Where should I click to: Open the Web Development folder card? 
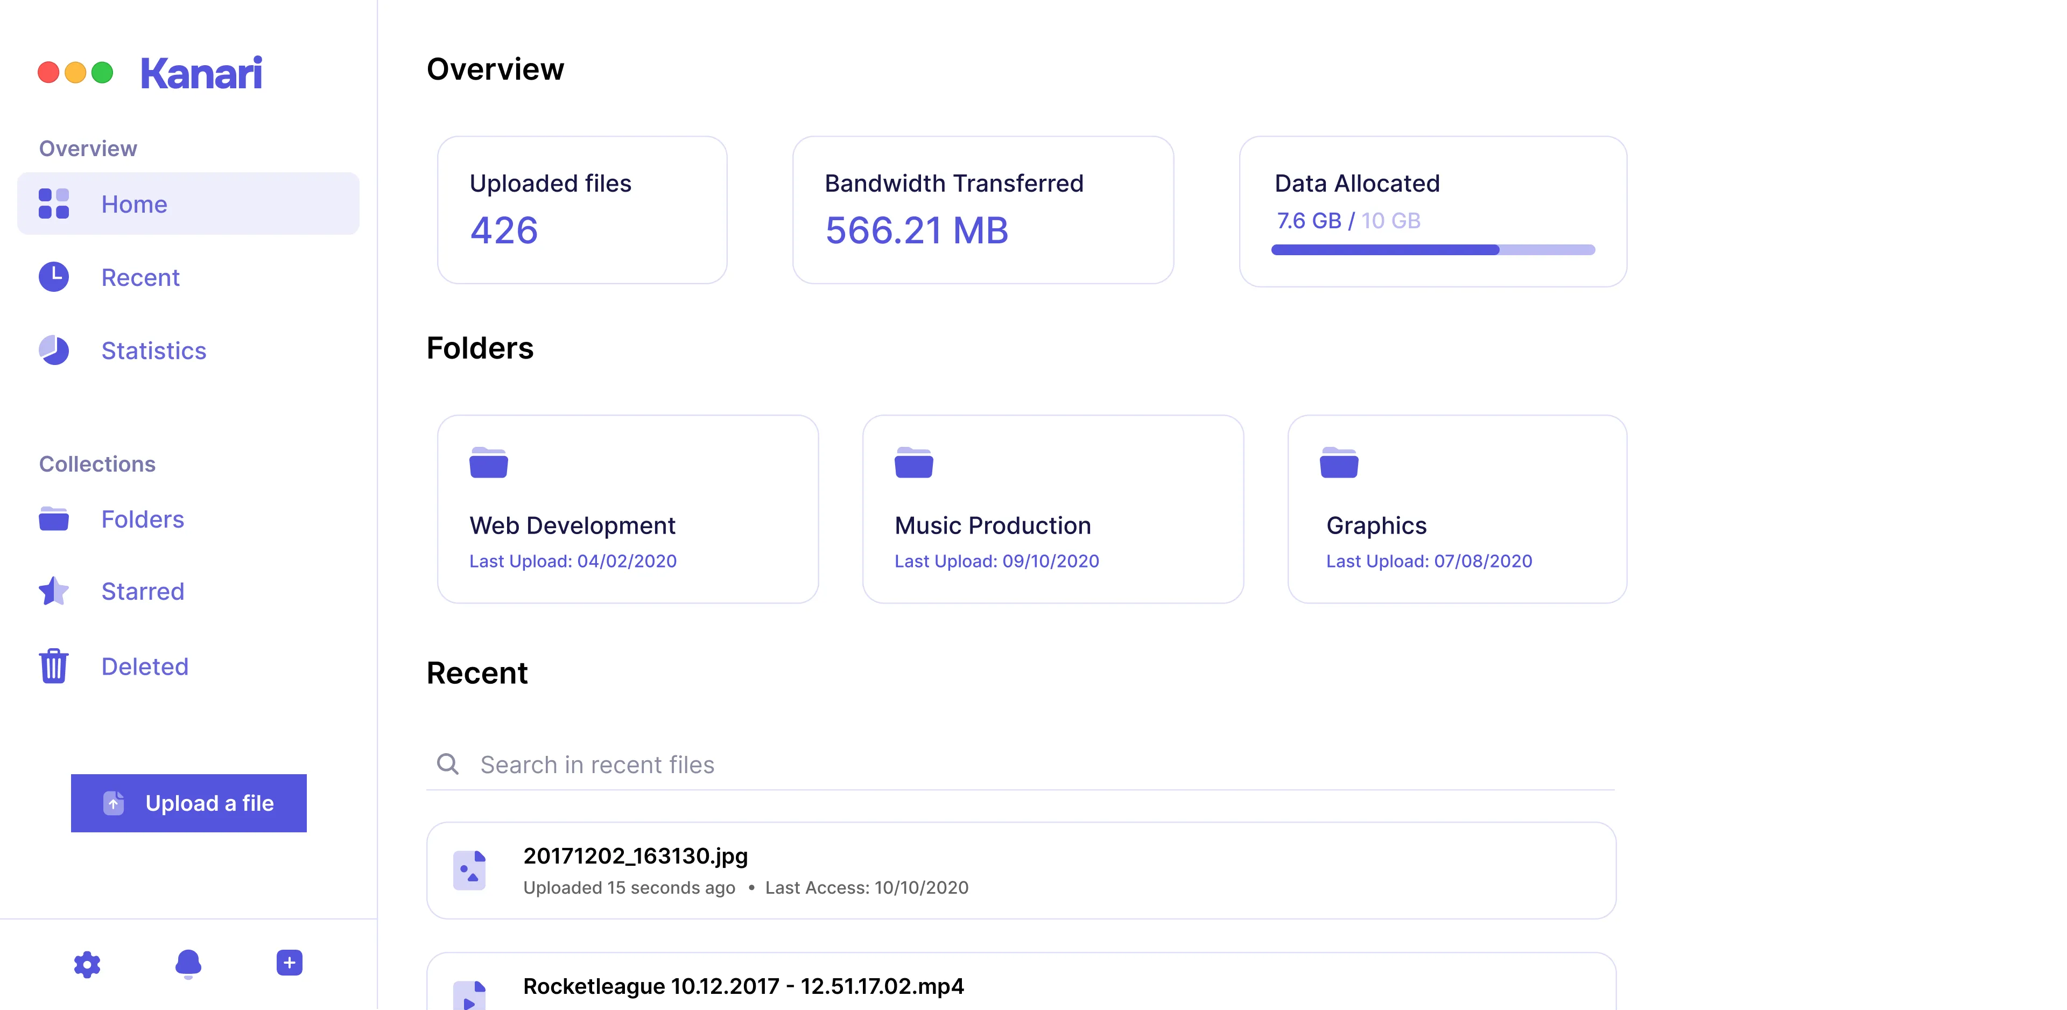coord(628,509)
